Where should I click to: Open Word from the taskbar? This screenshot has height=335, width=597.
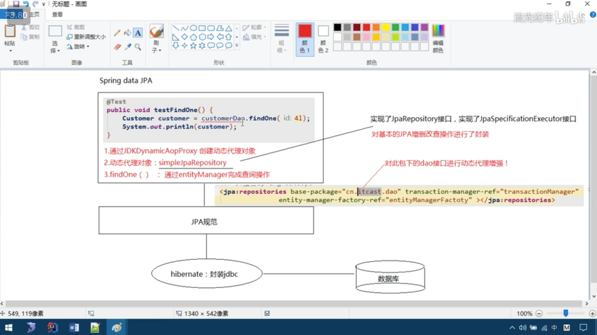pyautogui.click(x=74, y=328)
